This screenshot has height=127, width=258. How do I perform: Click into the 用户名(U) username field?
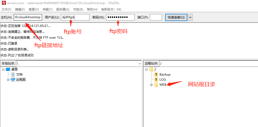(75, 17)
